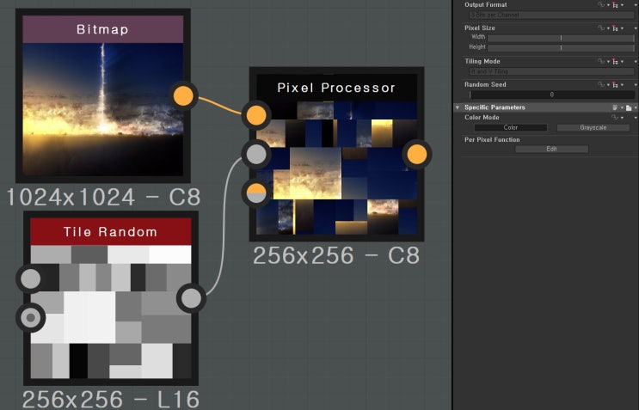The image size is (639, 410).
Task: Open the Output Format value dropdown
Action: [x=552, y=15]
